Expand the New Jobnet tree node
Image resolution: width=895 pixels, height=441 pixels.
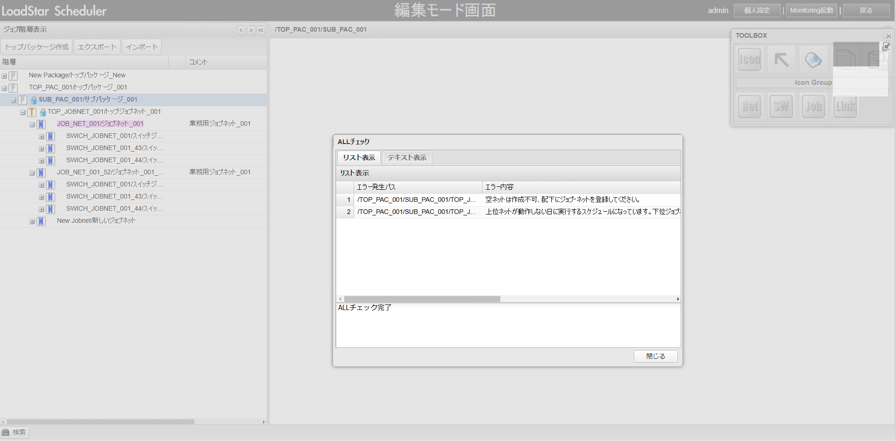[32, 221]
